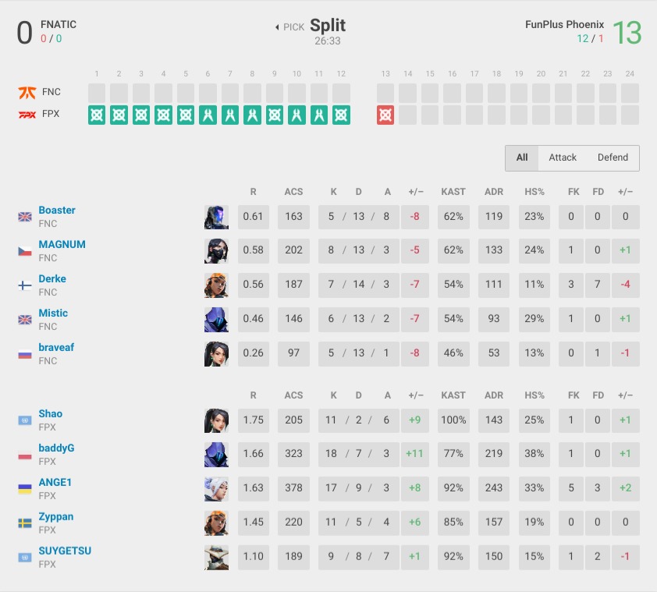Click SUYGETSU's agent portrait icon
The height and width of the screenshot is (592, 657).
click(x=216, y=558)
